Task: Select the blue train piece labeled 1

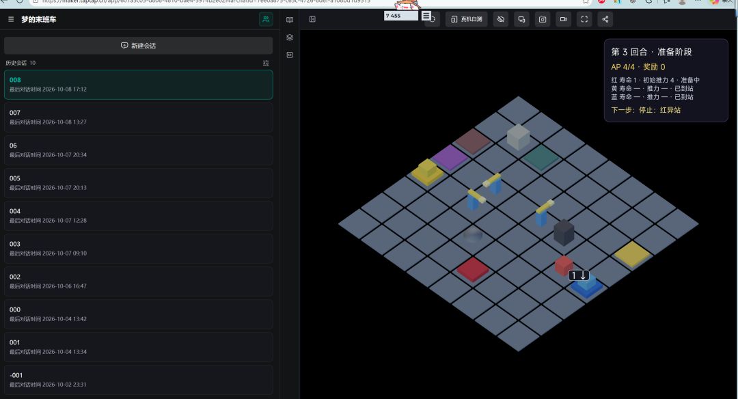Action: (586, 285)
